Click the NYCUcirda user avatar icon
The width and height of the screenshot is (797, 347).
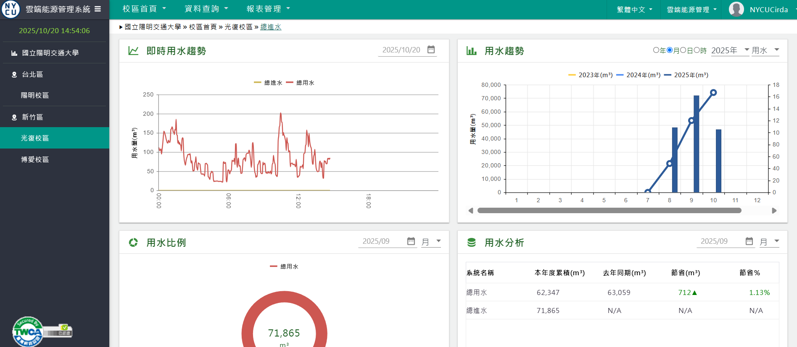(736, 9)
